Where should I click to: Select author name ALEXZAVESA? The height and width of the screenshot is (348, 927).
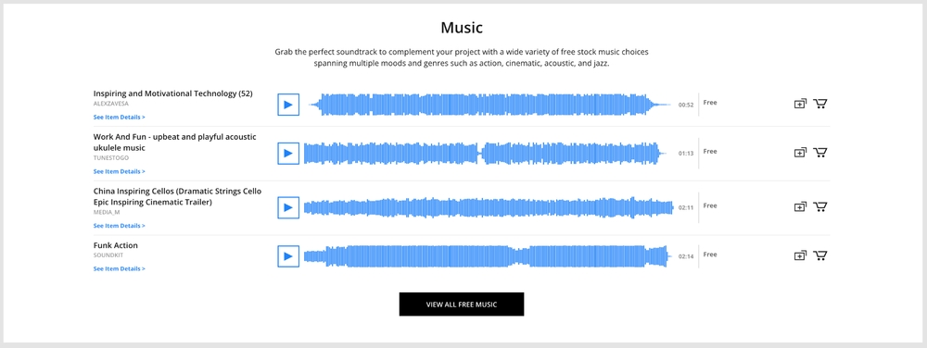click(x=110, y=104)
